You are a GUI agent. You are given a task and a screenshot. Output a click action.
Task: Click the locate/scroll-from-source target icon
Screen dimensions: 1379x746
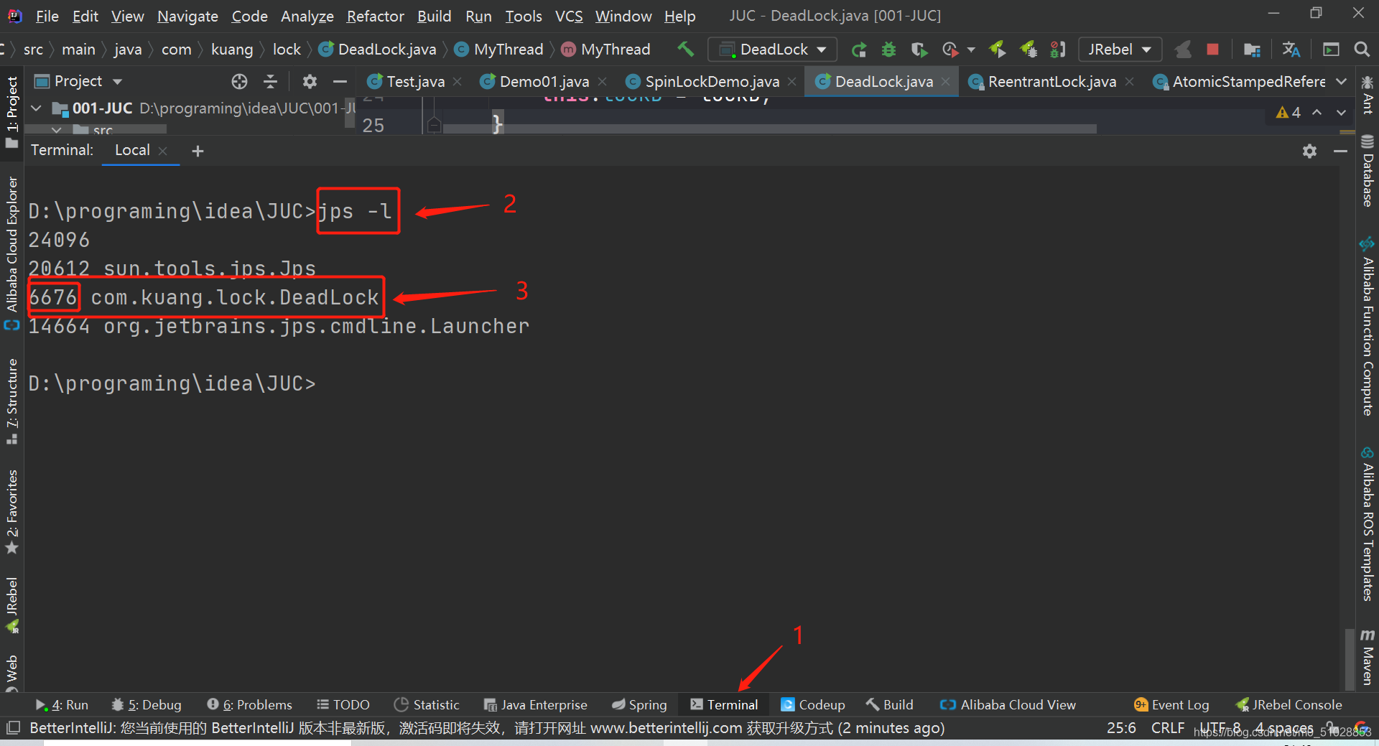pos(239,81)
